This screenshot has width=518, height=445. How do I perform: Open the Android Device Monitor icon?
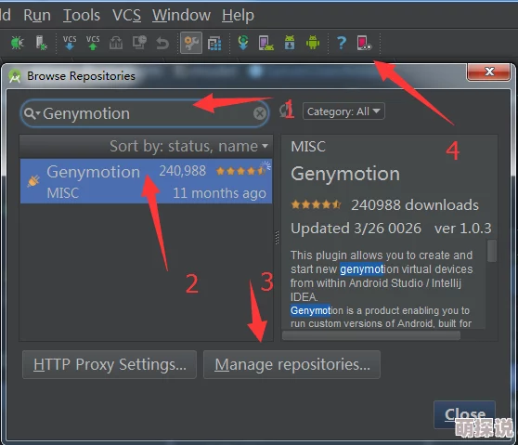click(313, 43)
